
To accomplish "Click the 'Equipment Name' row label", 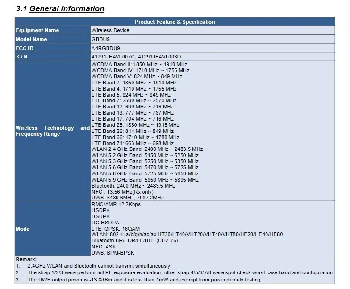I will click(37, 31).
